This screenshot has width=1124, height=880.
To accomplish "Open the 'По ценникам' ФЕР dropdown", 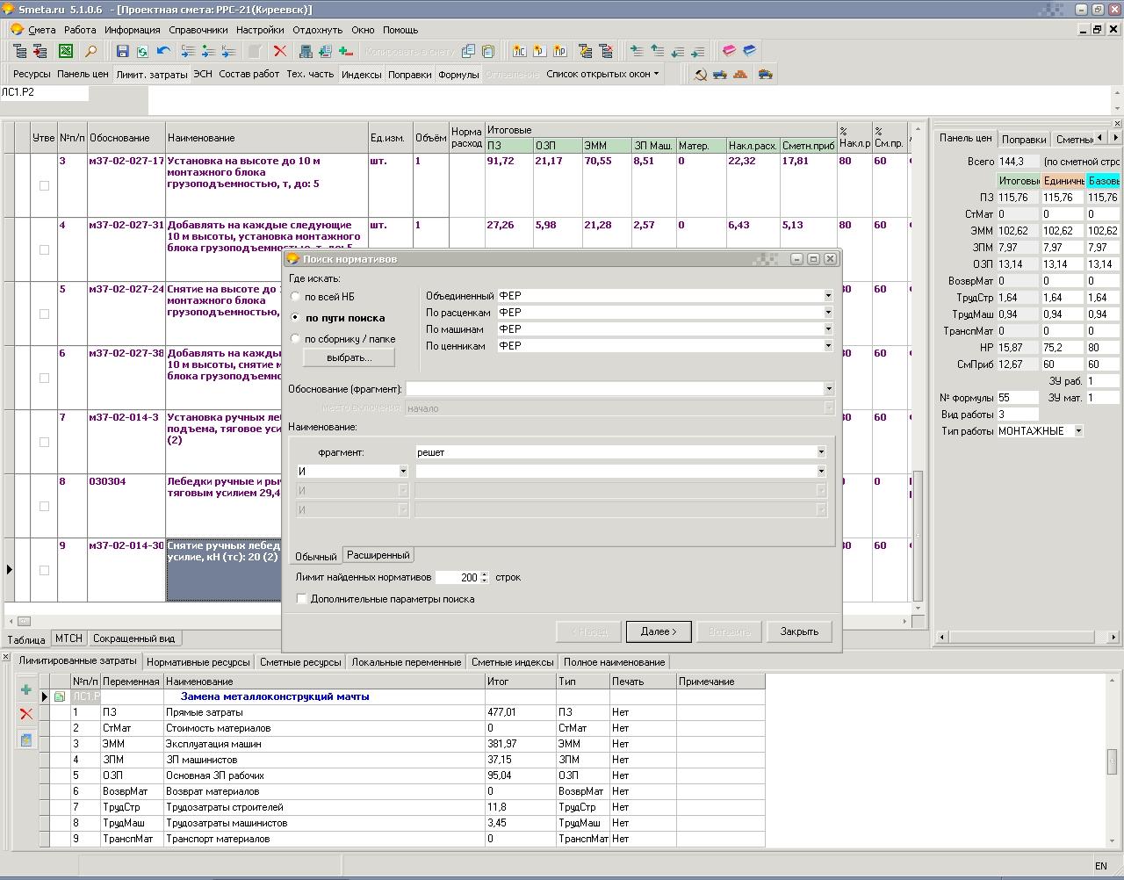I will coord(827,346).
